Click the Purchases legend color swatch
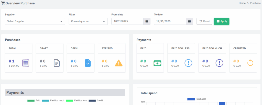This screenshot has height=105, width=262. (191, 99)
